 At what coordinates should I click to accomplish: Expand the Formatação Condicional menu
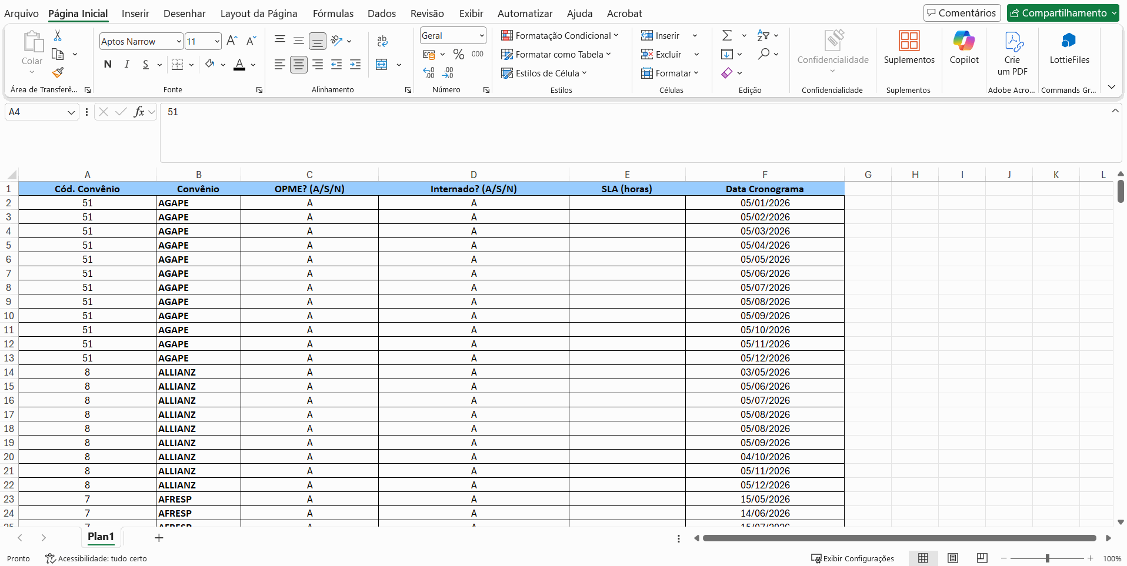(x=559, y=35)
